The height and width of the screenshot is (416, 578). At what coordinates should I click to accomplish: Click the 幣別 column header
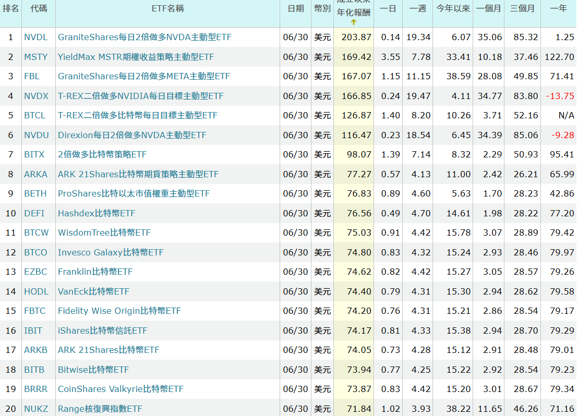pyautogui.click(x=322, y=8)
